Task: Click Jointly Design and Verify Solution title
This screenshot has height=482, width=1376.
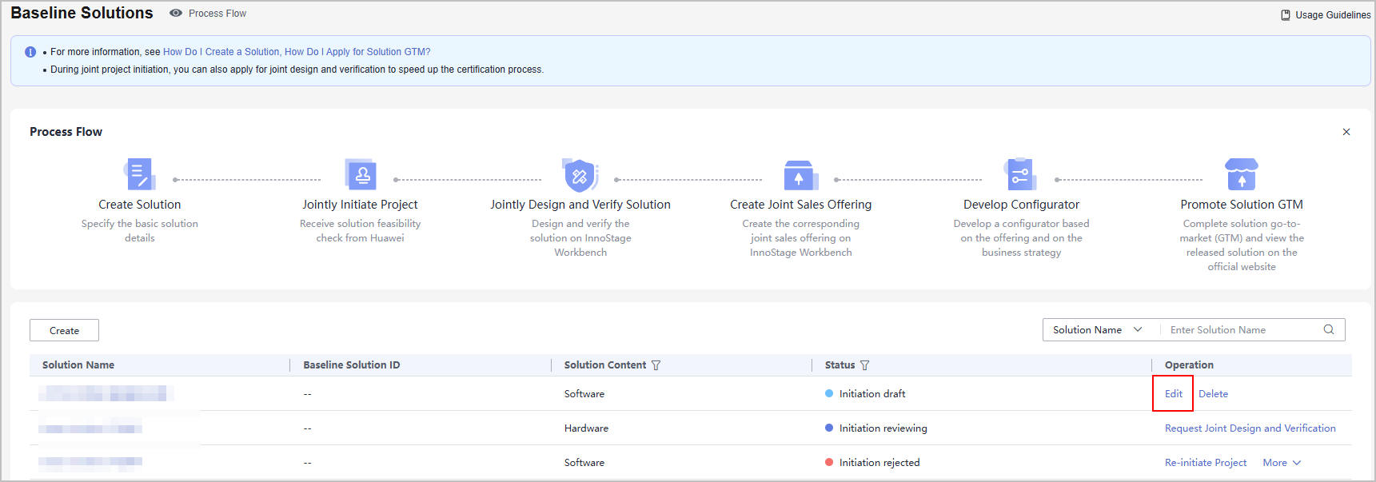Action: pos(580,205)
